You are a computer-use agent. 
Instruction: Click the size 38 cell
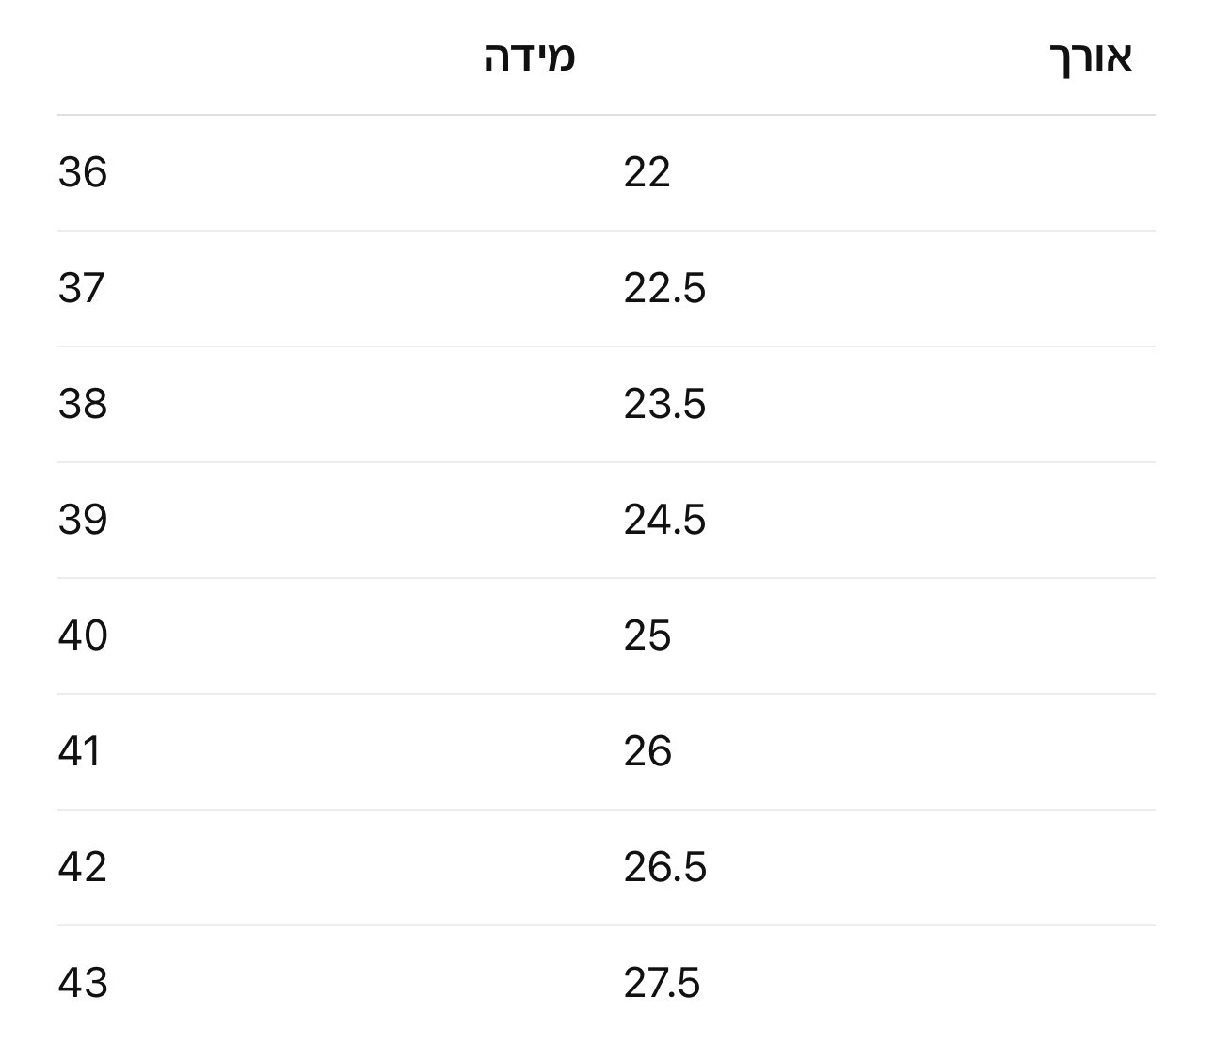[83, 404]
